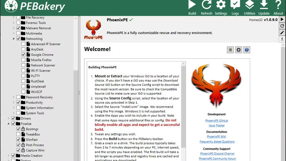
Task: Check the Advanced IP Scanner checkbox
Action: point(23,44)
